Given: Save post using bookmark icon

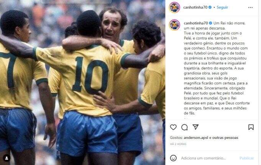Looking at the screenshot, I should coord(251,127).
